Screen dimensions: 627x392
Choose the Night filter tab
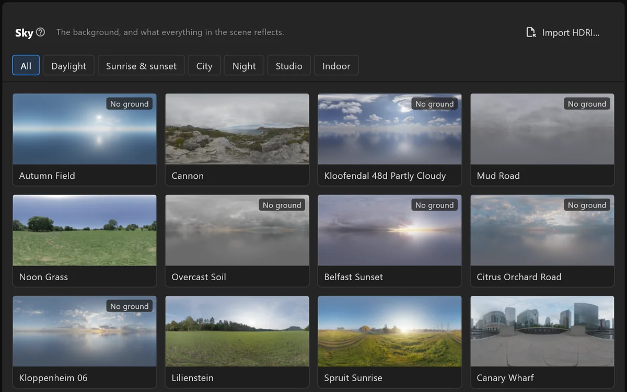[x=244, y=66]
